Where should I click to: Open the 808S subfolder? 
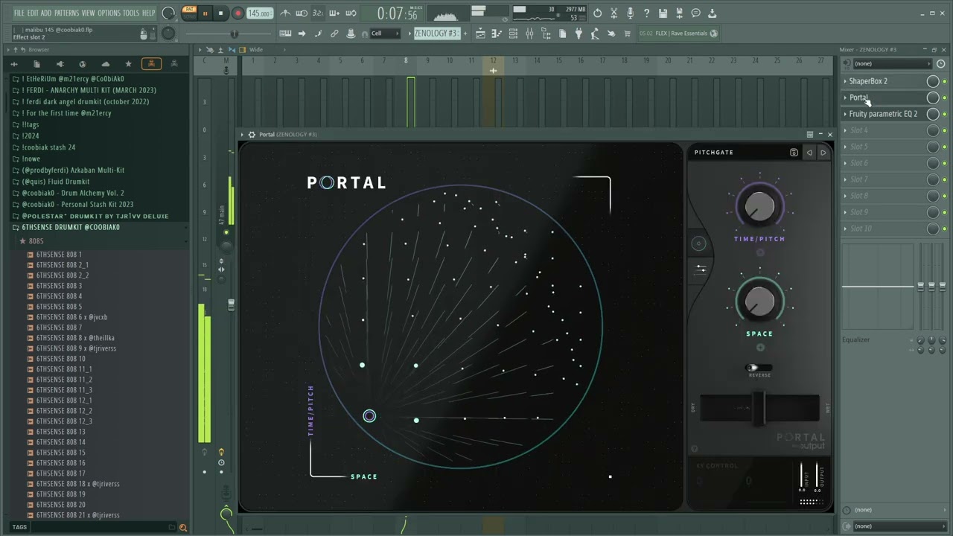pyautogui.click(x=36, y=241)
